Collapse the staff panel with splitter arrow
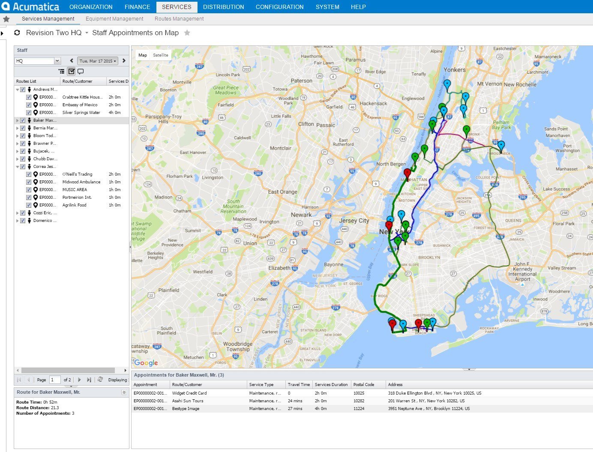The width and height of the screenshot is (593, 452). pos(130,247)
